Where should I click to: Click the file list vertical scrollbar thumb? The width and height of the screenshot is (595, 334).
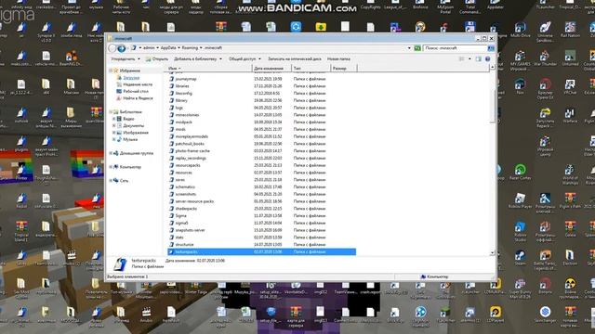[x=492, y=106]
